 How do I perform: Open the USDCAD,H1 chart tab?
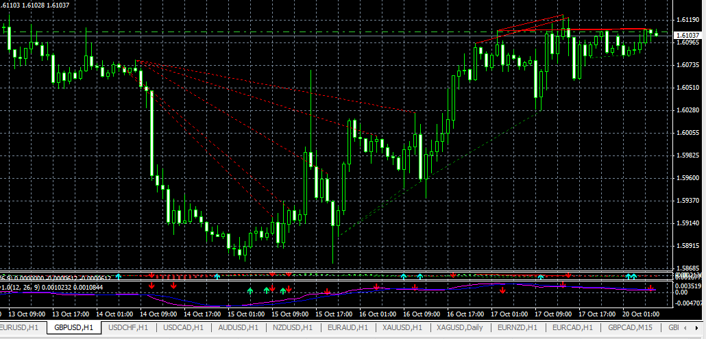click(x=184, y=327)
